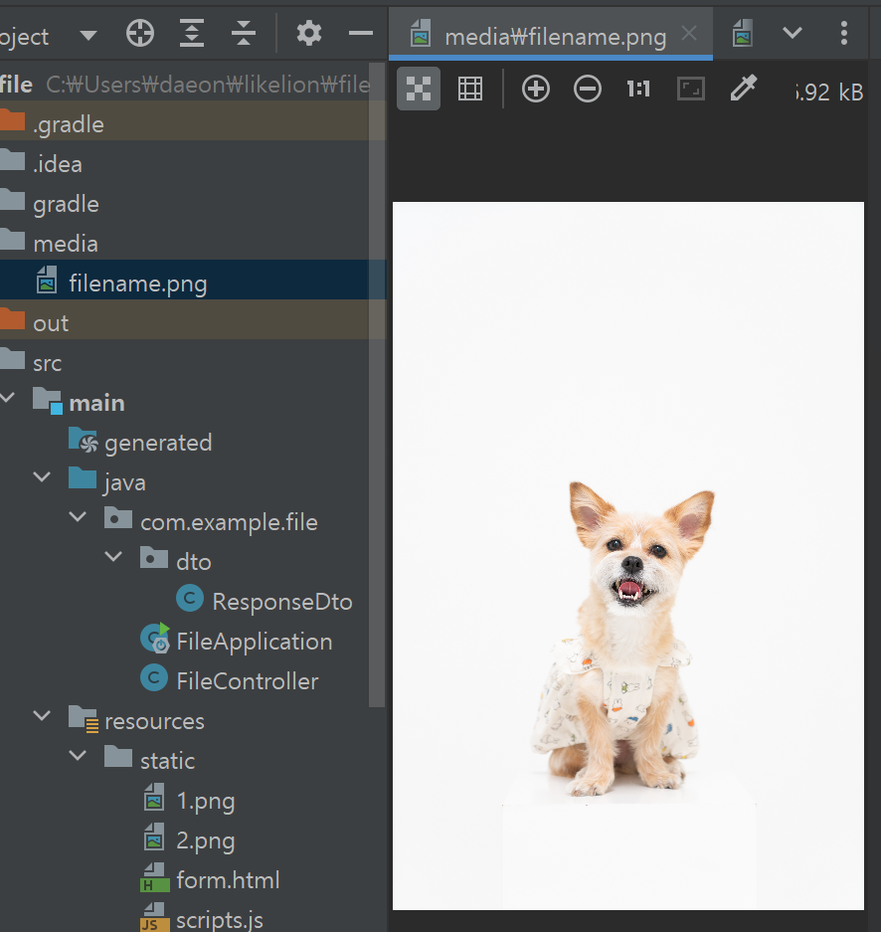Image resolution: width=881 pixels, height=932 pixels.
Task: Open the second image tab icon
Action: point(743,33)
